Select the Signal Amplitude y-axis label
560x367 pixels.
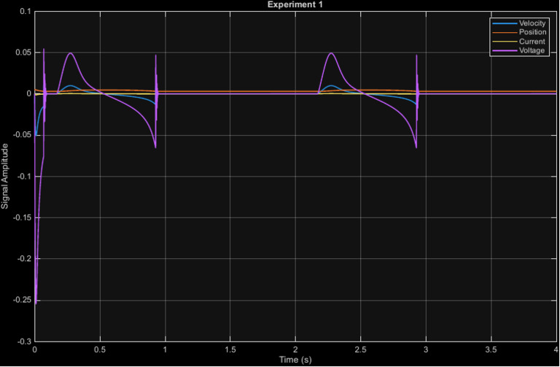4,177
